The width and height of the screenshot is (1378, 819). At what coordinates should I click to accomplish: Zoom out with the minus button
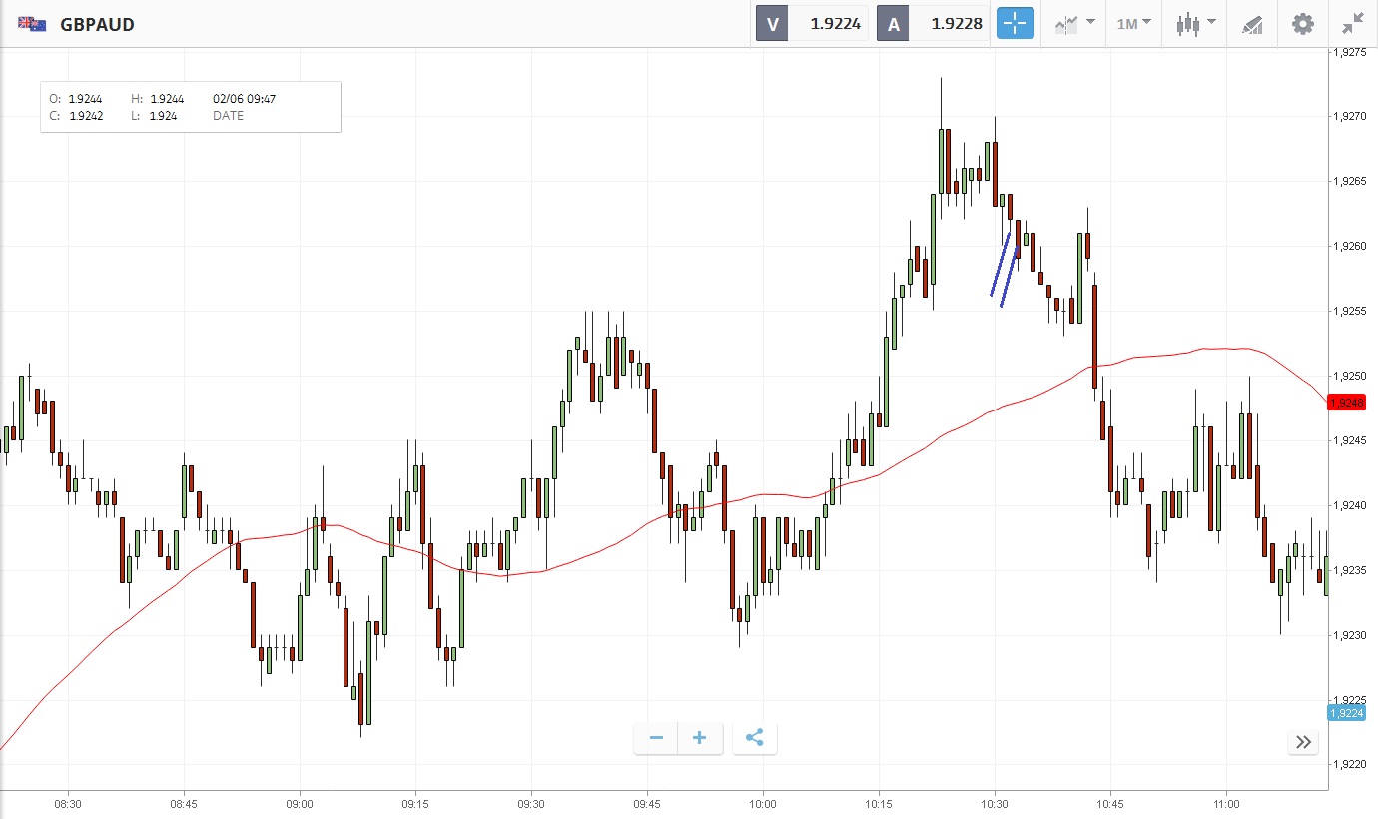(x=656, y=738)
